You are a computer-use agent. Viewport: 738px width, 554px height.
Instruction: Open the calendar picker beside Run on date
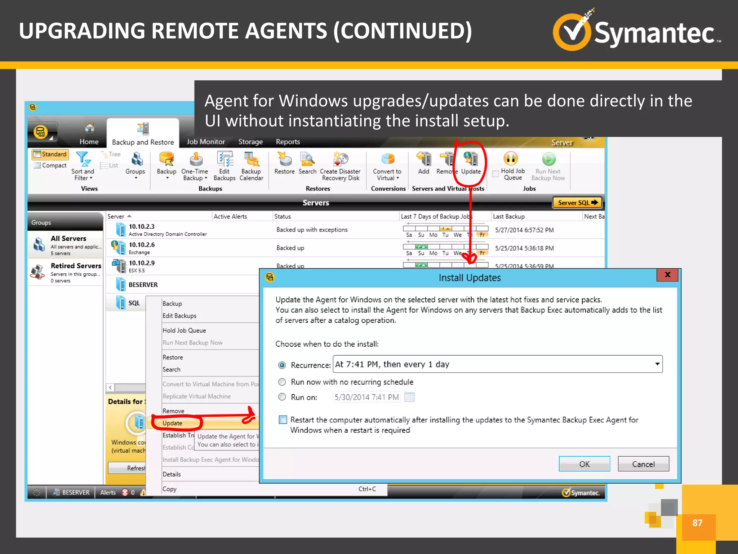tap(409, 397)
